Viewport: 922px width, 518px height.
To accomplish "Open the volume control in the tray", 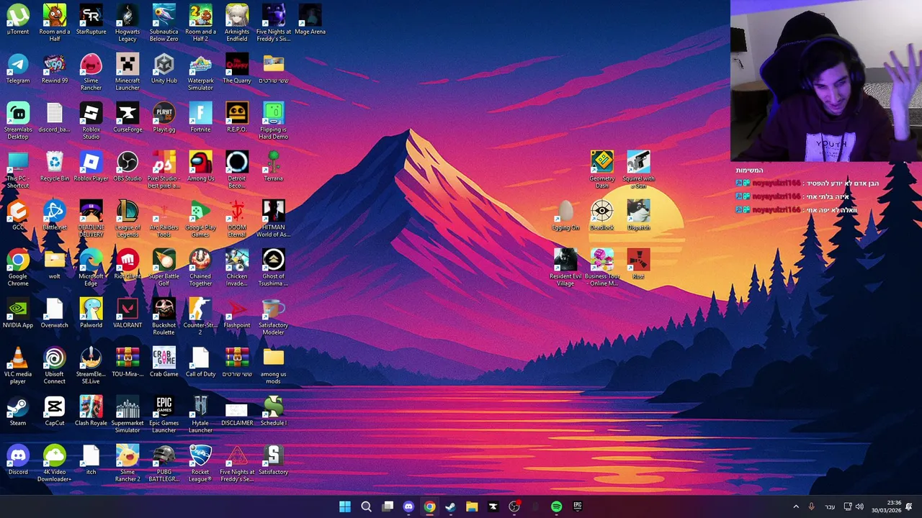I will click(x=859, y=506).
